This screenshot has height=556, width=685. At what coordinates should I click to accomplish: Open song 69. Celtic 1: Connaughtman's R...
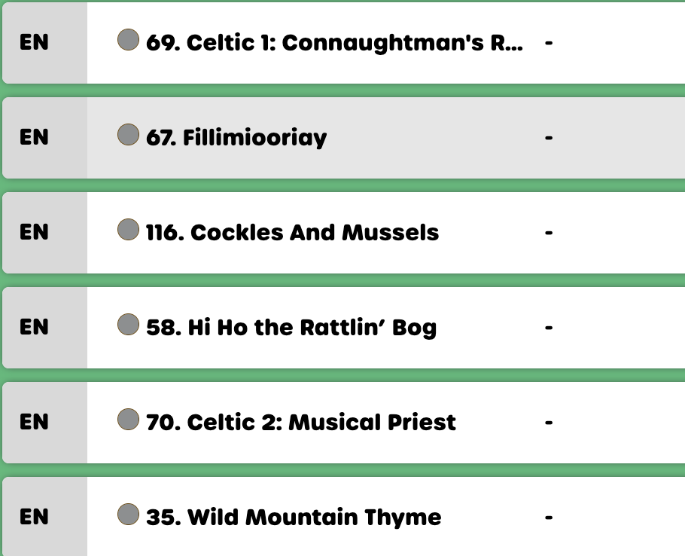click(x=334, y=43)
